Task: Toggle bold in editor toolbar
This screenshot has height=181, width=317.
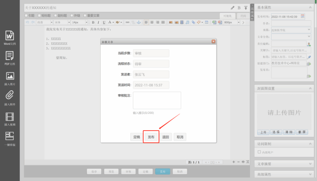Action: click(93, 22)
